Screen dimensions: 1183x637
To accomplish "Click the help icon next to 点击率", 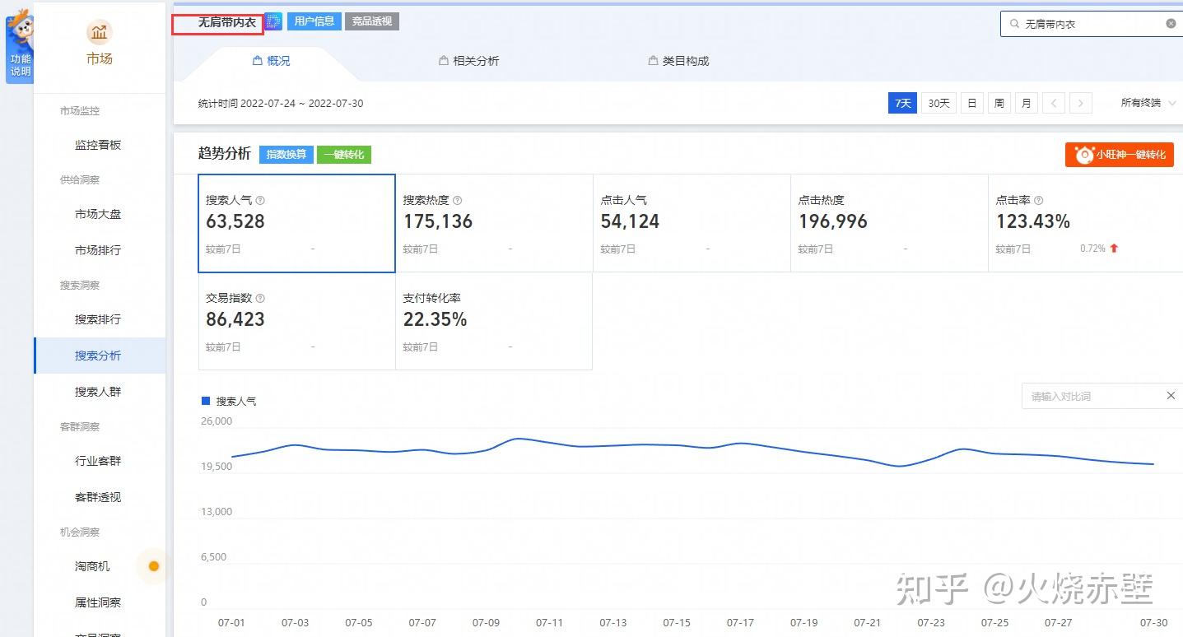I will [x=1039, y=200].
